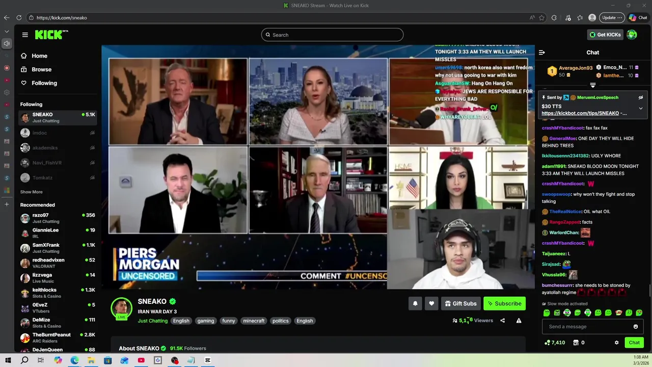Insert the last green emote in quick bar
Image resolution: width=652 pixels, height=367 pixels.
[x=639, y=313]
